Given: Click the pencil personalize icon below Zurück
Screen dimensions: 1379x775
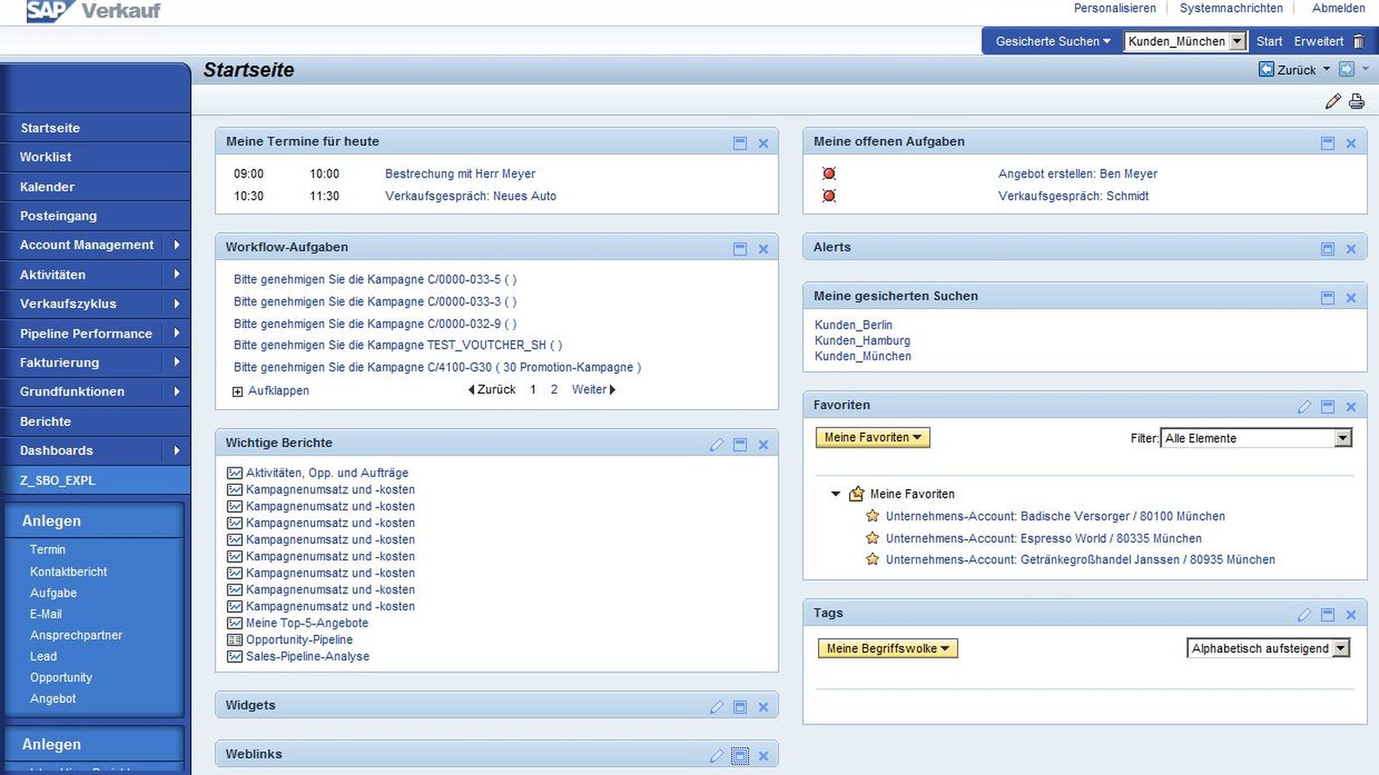Looking at the screenshot, I should pos(1332,102).
